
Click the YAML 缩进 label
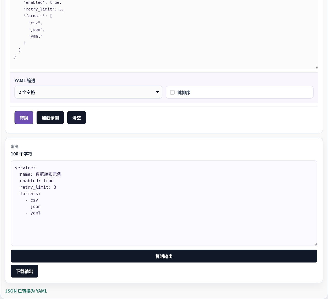[x=25, y=81]
